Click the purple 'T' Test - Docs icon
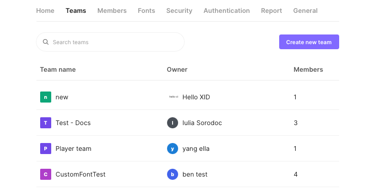Viewport: 377px width, 189px height. pyautogui.click(x=45, y=123)
